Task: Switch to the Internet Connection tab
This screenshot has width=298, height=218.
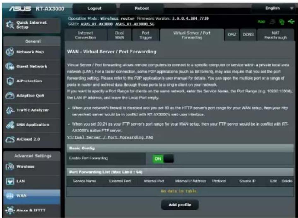Action: coord(85,35)
